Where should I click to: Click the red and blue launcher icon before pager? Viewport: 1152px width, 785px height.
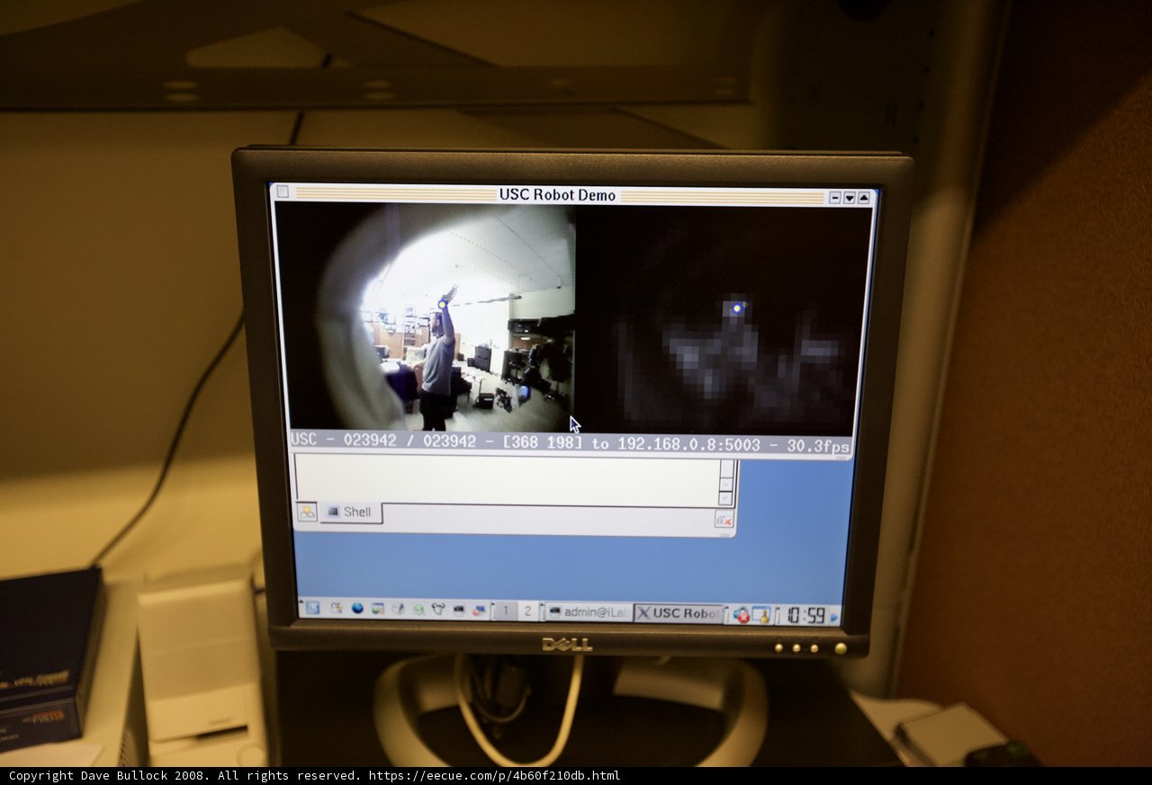point(479,610)
